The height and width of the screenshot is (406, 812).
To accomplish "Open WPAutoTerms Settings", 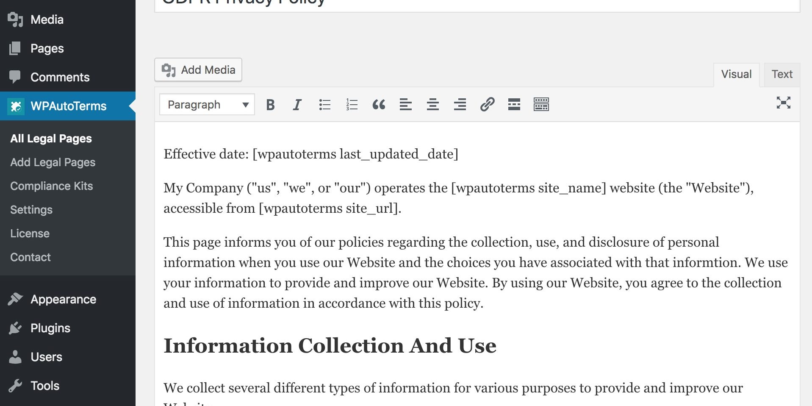I will point(31,210).
